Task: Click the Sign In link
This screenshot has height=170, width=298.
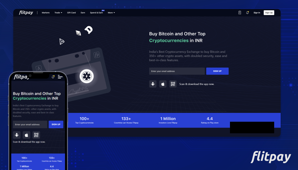Action: (x=257, y=13)
